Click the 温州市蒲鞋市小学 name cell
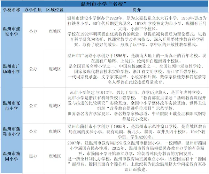This screenshot has height=174, width=209. pos(11,132)
